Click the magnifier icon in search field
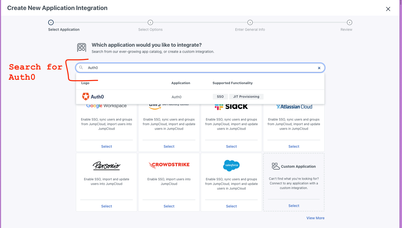Image resolution: width=402 pixels, height=228 pixels. [81, 67]
